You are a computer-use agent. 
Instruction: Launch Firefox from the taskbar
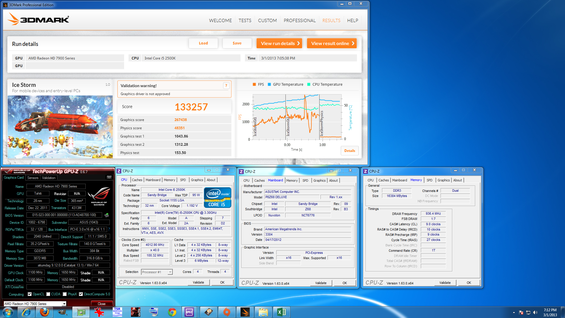coord(44,312)
